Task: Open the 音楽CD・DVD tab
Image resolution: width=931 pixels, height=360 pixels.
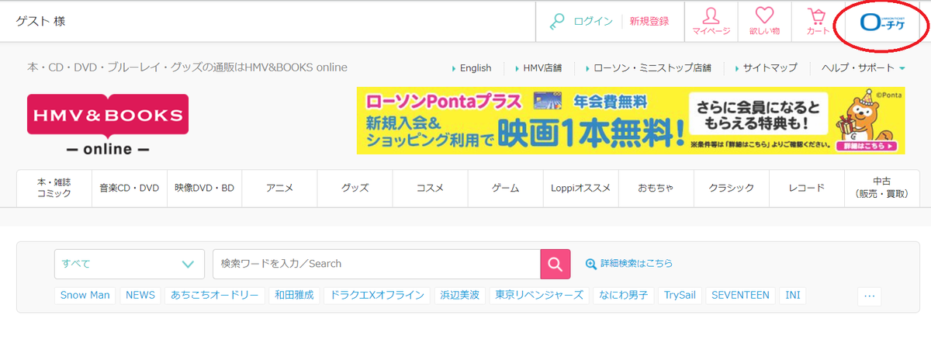Action: click(129, 188)
